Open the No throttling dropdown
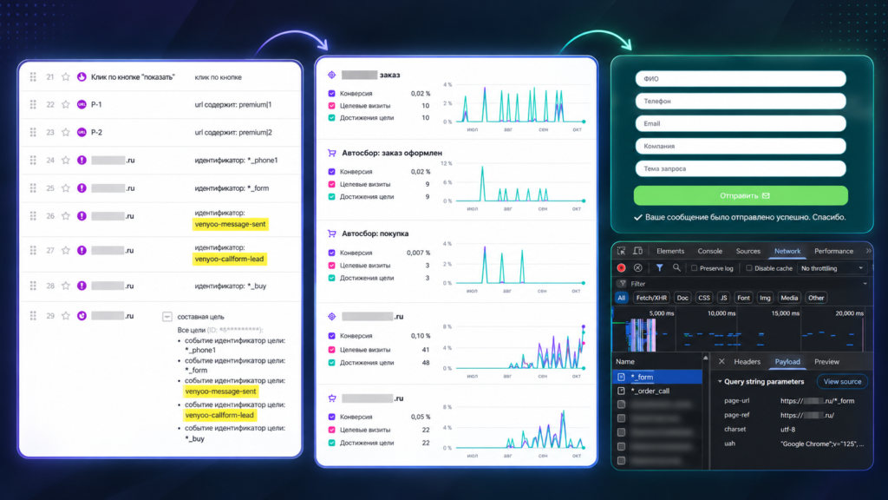The height and width of the screenshot is (500, 888). (x=832, y=268)
